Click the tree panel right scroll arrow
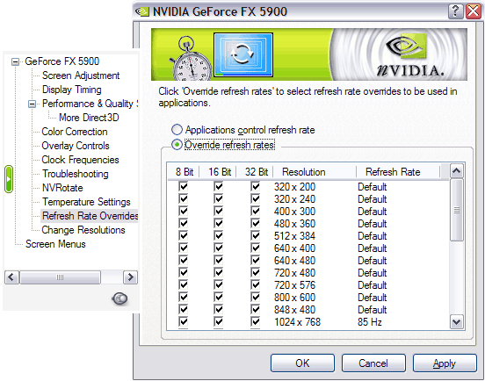Image resolution: width=485 pixels, height=381 pixels. coord(131,277)
